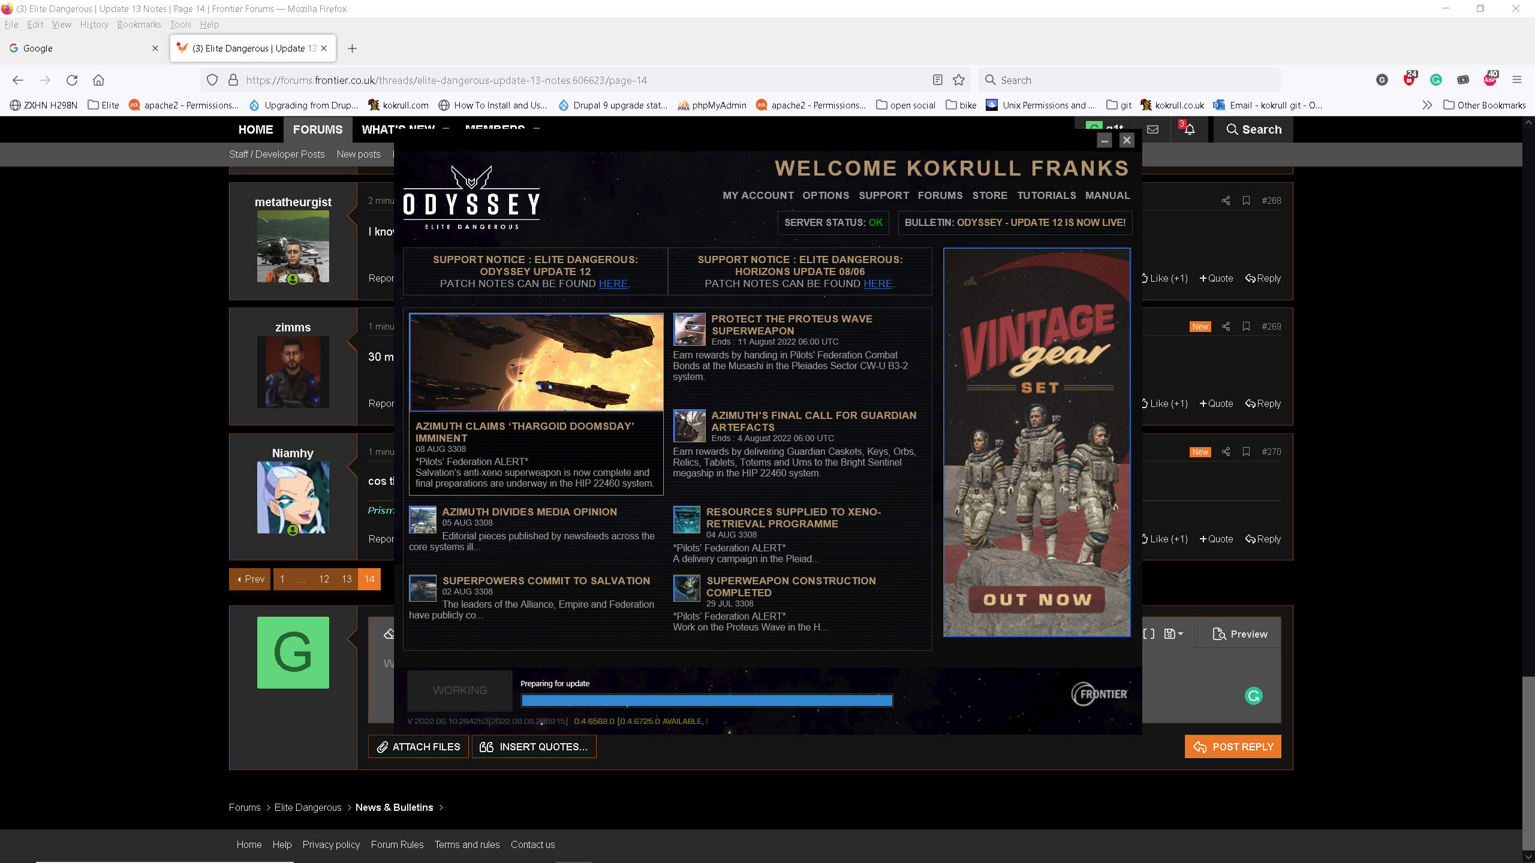Open MY ACCOUNT in launcher
Viewport: 1535px width, 863px height.
[758, 195]
